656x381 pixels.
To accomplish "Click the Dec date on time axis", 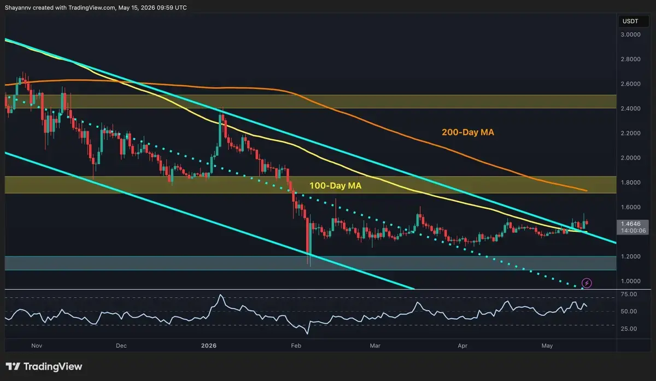I will pos(121,345).
